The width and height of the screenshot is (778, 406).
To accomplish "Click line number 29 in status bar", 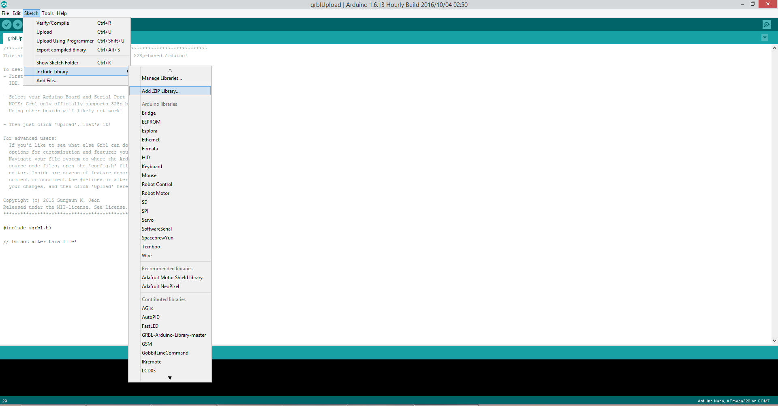I will (x=5, y=401).
